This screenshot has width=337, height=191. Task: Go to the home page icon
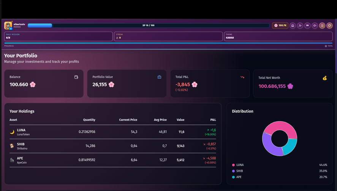click(x=293, y=25)
